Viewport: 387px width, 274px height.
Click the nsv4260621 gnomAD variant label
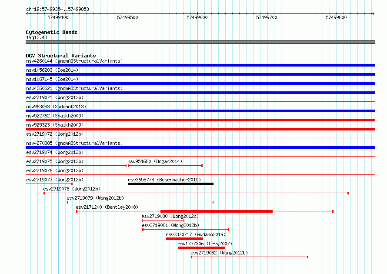click(74, 88)
